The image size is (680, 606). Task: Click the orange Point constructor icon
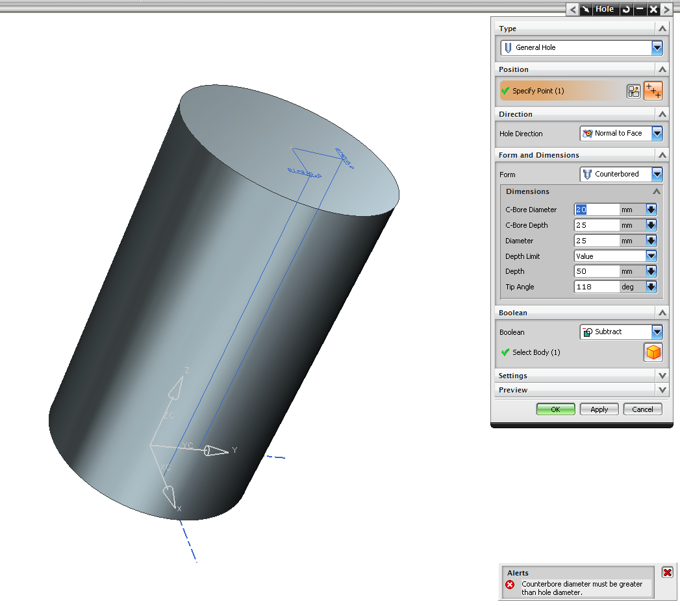(x=653, y=91)
